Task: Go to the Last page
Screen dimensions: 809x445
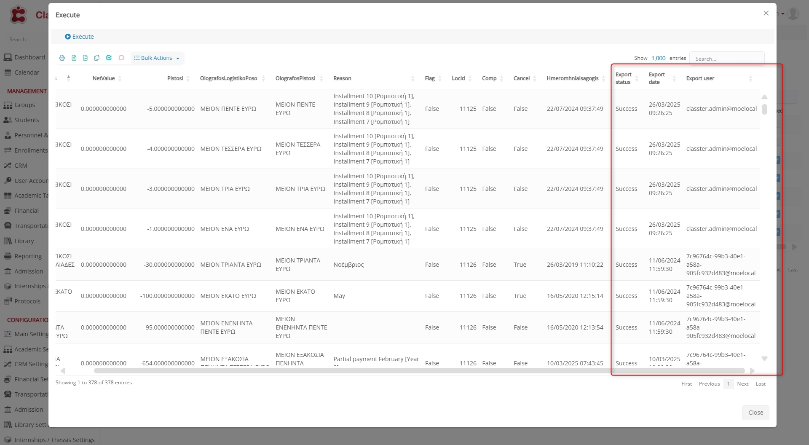Action: (x=761, y=384)
